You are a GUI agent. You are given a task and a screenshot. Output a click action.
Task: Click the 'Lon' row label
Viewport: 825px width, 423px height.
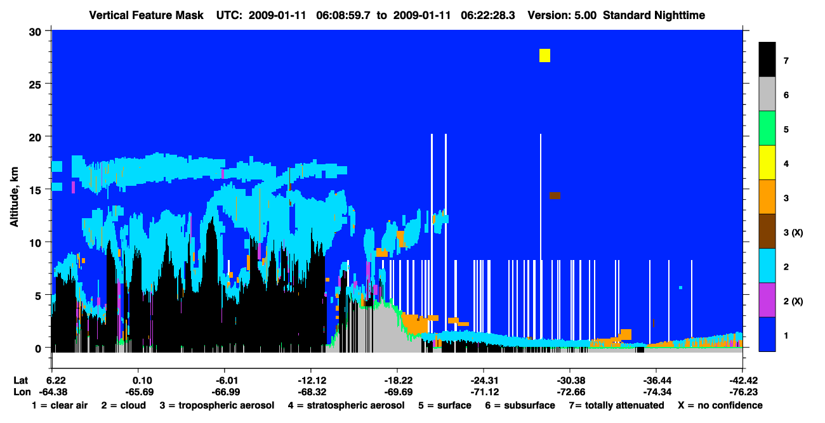tap(22, 392)
